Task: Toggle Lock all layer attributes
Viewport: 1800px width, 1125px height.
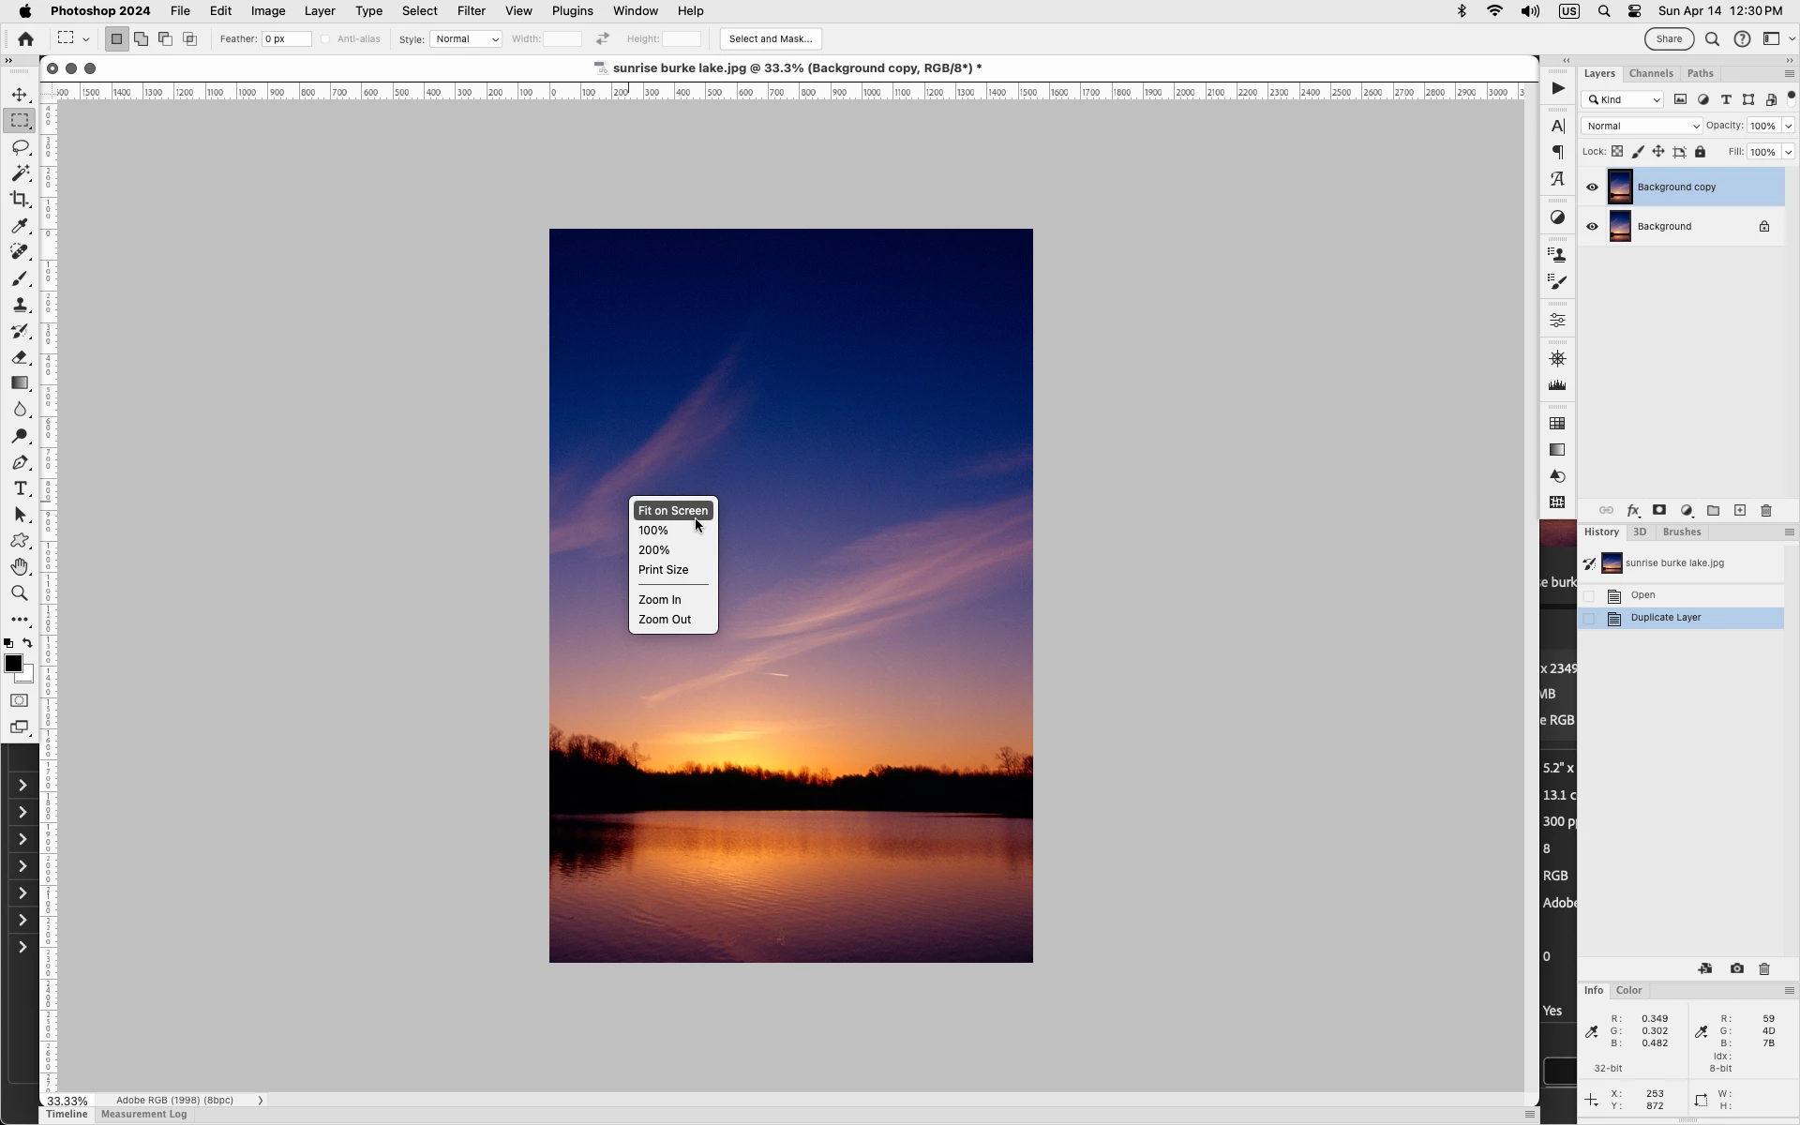Action: tap(1700, 152)
